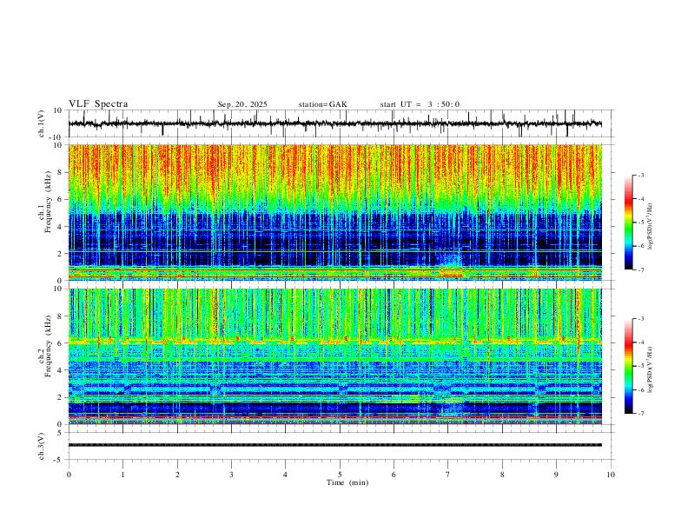Click the '-7' value on ch.2 color bar
Screen dimensions: 688x532
pos(641,414)
